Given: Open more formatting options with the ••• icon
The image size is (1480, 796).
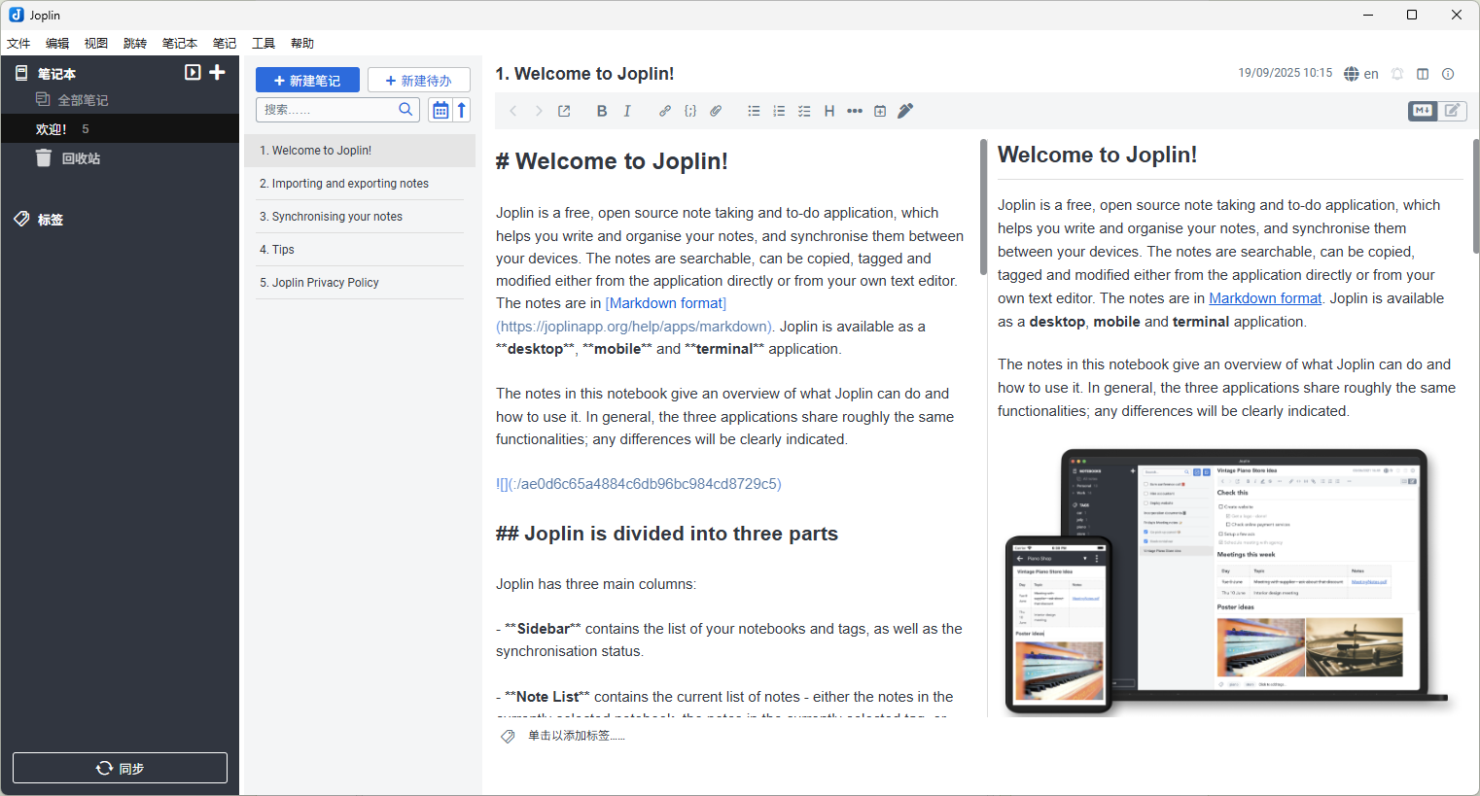Looking at the screenshot, I should tap(854, 110).
